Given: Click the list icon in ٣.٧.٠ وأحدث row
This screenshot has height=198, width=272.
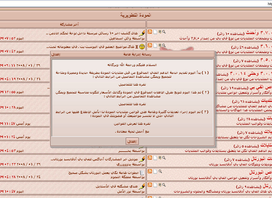Looking at the screenshot, I should point(160,32).
